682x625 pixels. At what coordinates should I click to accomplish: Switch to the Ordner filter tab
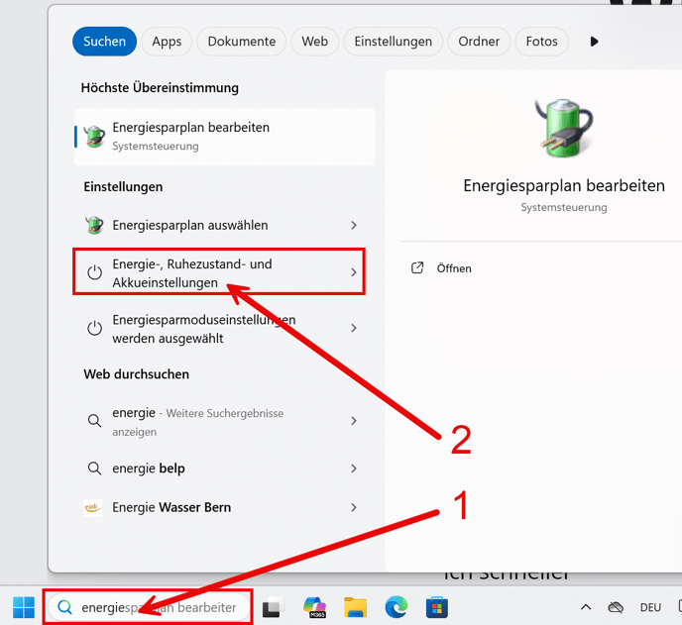pyautogui.click(x=479, y=42)
